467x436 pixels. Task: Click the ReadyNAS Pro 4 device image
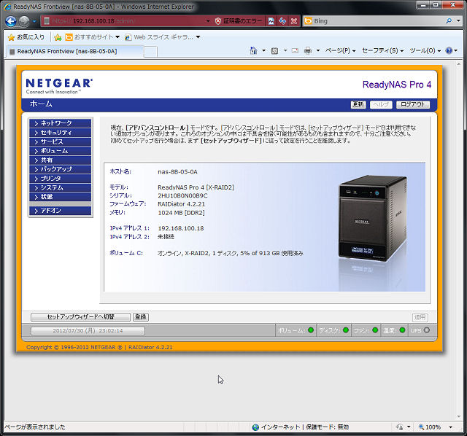(372, 219)
